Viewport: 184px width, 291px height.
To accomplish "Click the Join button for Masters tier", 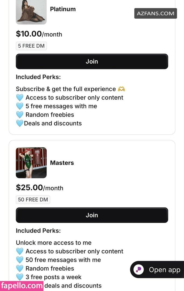I will (92, 215).
